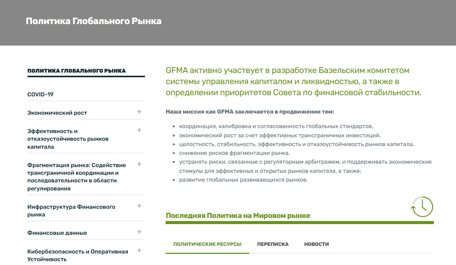Open the Финансовые данные link
Viewport: 456px width, 265px height.
(57, 233)
